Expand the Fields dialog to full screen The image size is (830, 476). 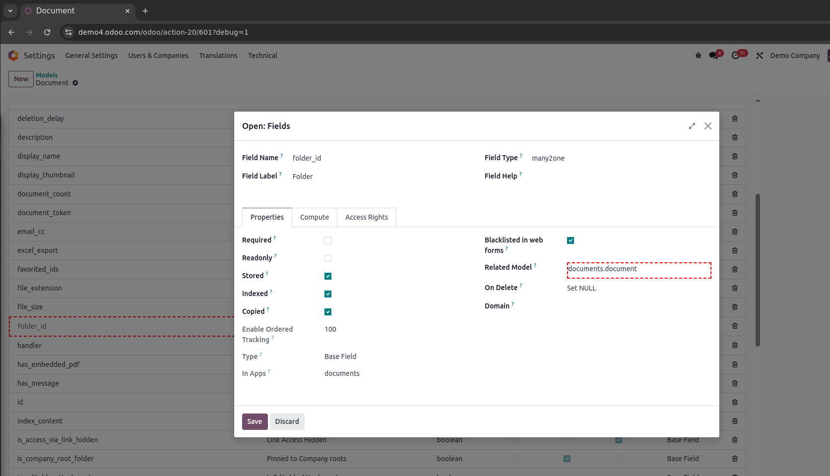pyautogui.click(x=692, y=126)
